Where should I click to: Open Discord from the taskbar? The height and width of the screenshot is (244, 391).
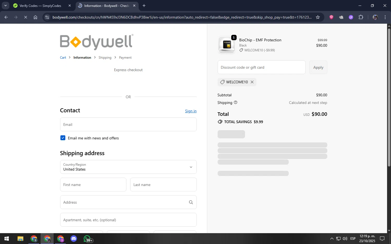(74, 239)
